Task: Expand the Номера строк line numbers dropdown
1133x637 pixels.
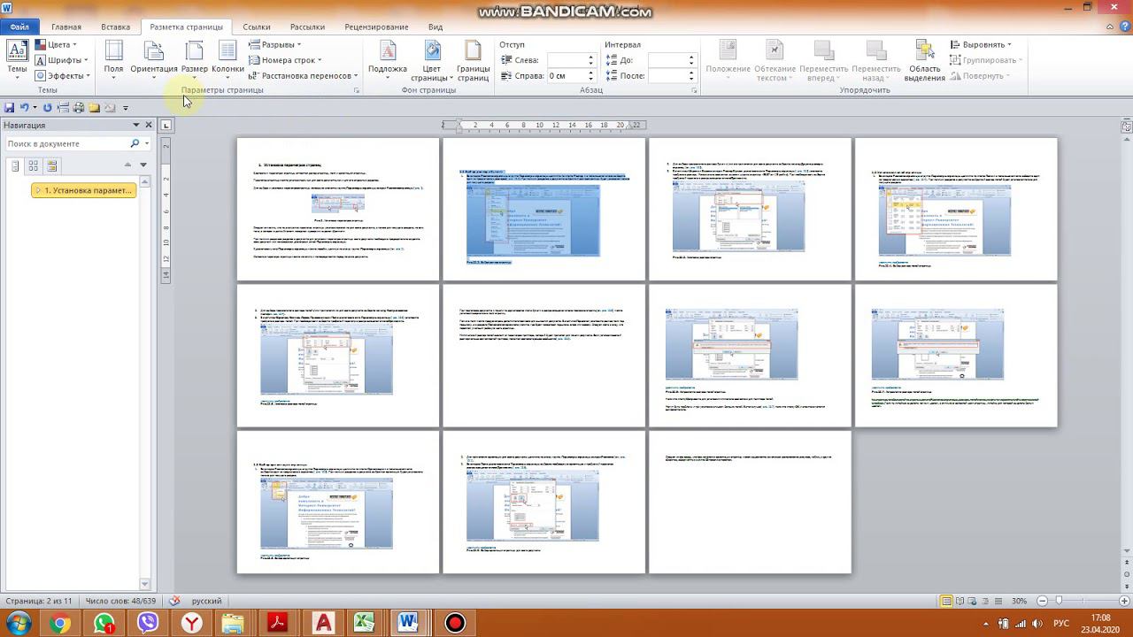Action: pos(285,60)
